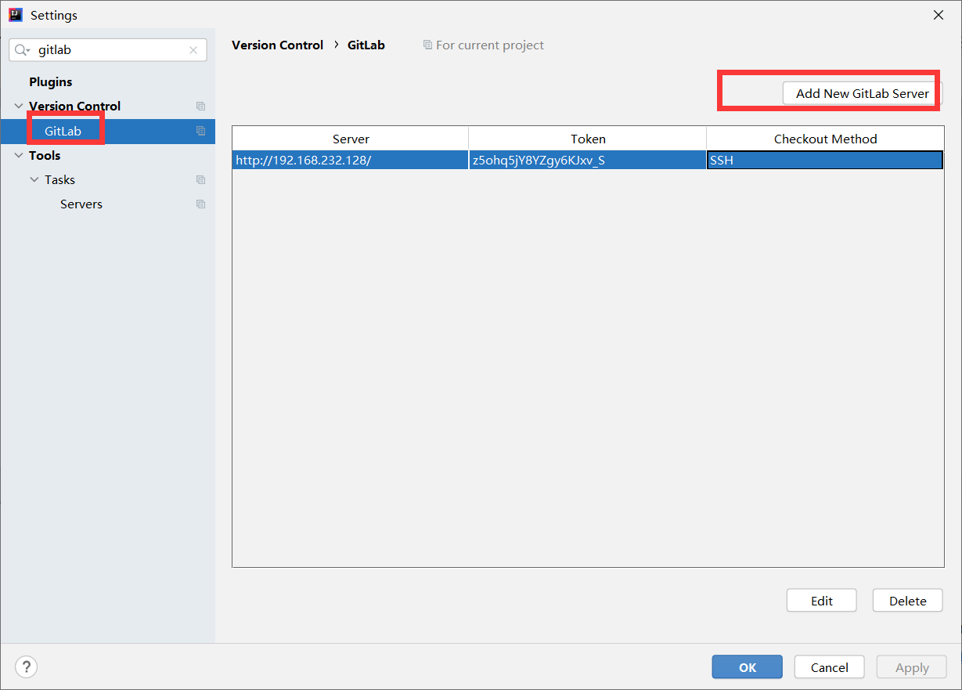Collapse the Version Control tree node
962x690 pixels.
pyautogui.click(x=18, y=107)
